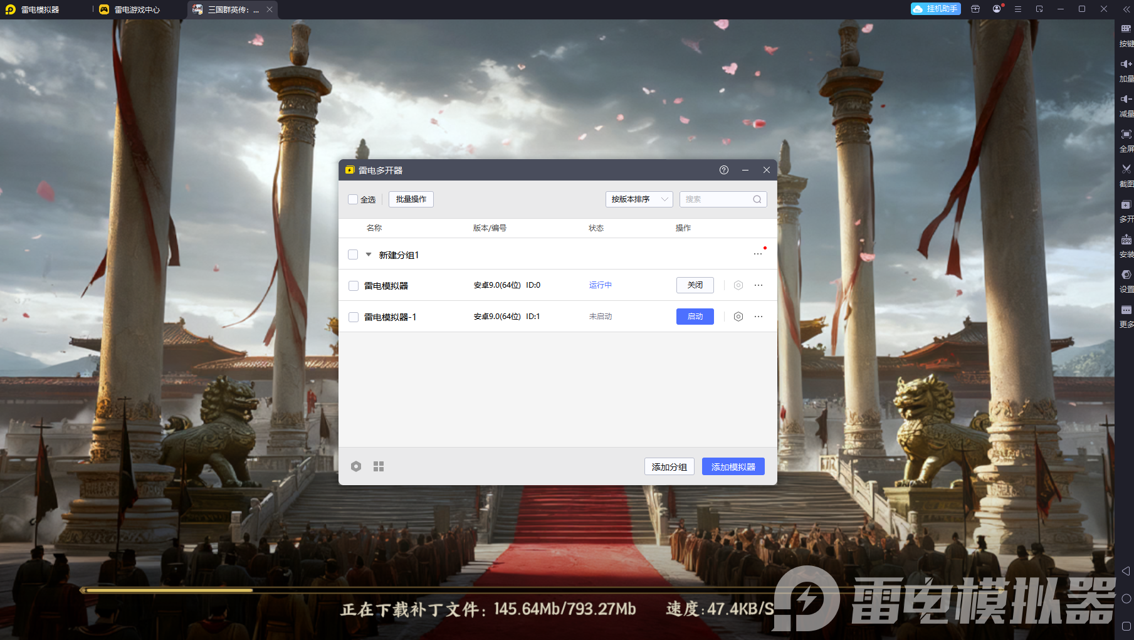Click the 雷电模拟器-1 name text
The image size is (1134, 640).
pos(390,317)
